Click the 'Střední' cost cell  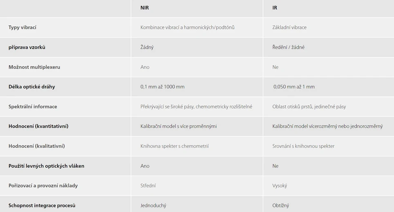tap(148, 185)
